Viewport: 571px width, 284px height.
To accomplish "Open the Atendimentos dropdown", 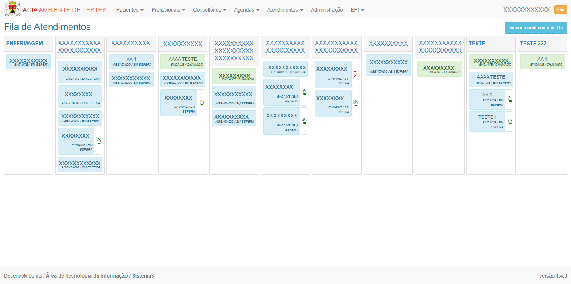I will [x=285, y=9].
